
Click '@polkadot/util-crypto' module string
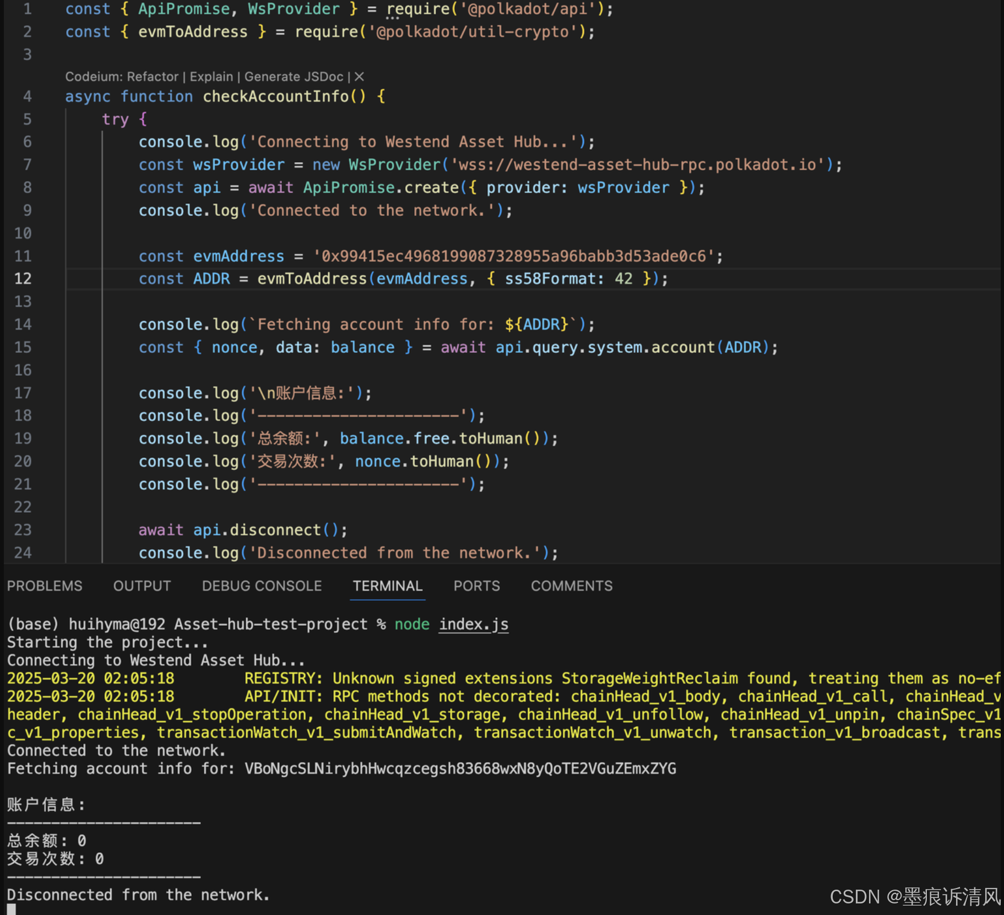(x=473, y=32)
